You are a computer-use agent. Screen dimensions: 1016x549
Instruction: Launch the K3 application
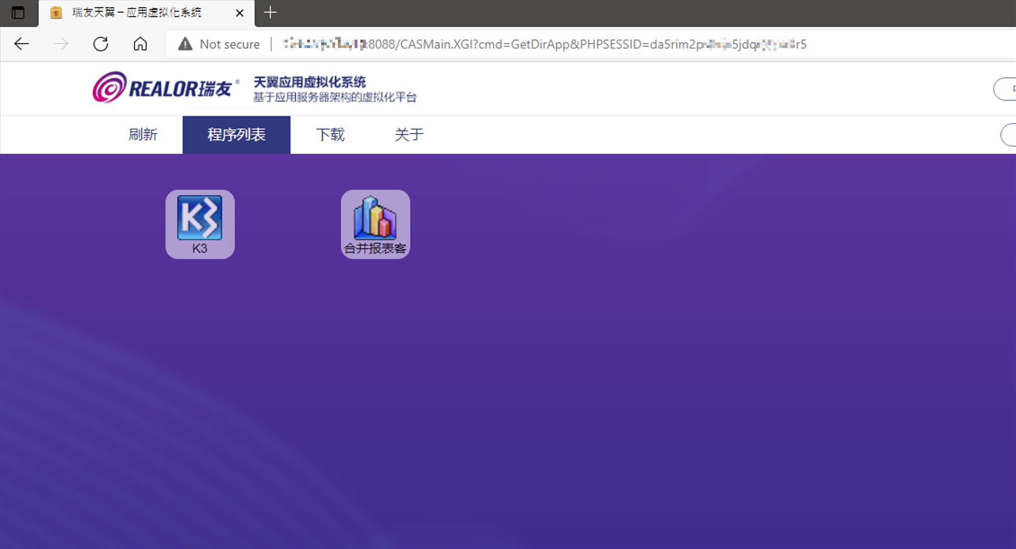click(x=199, y=223)
